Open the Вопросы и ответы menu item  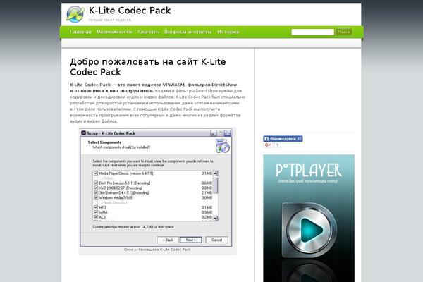coord(188,32)
